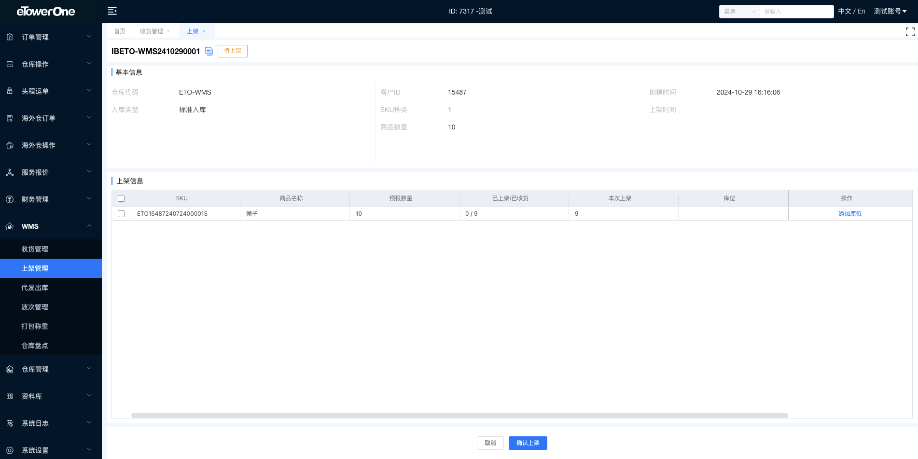Open the 菜单 search dropdown
Screen dimensions: 918x459
tap(739, 12)
